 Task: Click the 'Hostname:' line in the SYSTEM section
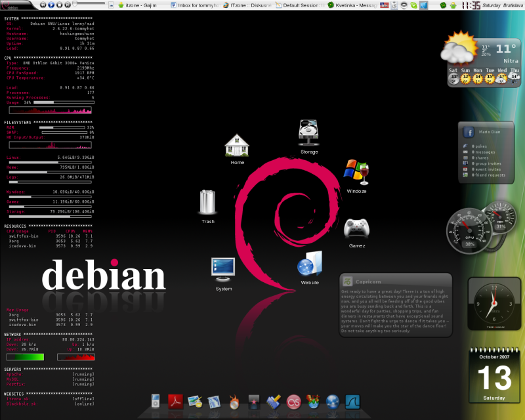[x=51, y=33]
